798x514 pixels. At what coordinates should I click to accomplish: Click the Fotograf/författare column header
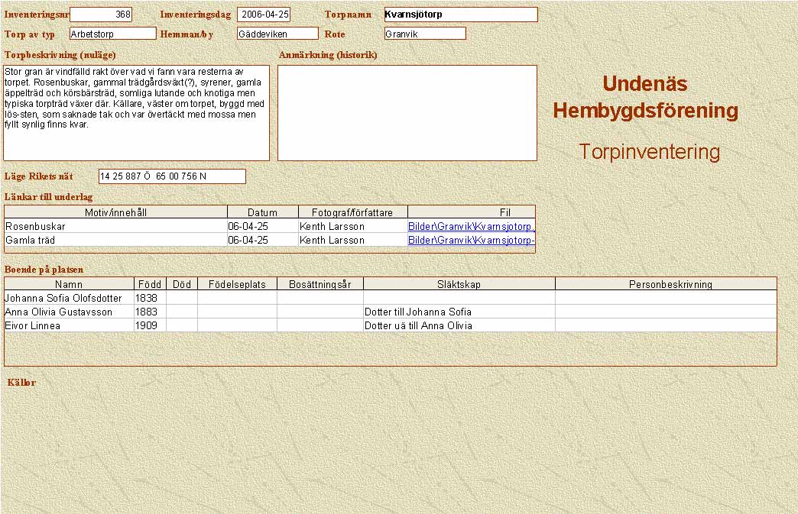(352, 212)
